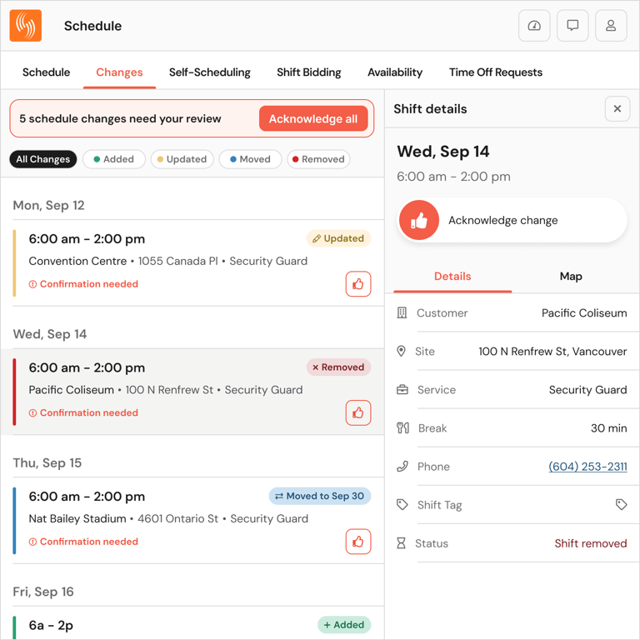
Task: Click the round orange thumbs-up icon in Shift details
Action: (x=419, y=220)
